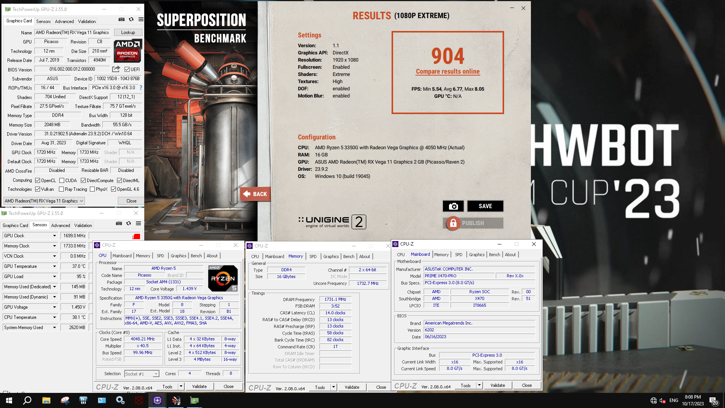
Task: Toggle the DirectML checkbox
Action: pyautogui.click(x=120, y=181)
